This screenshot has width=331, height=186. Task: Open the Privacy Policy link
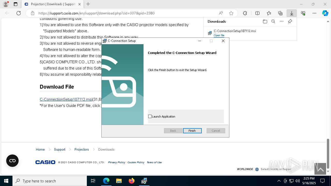[x=116, y=162]
